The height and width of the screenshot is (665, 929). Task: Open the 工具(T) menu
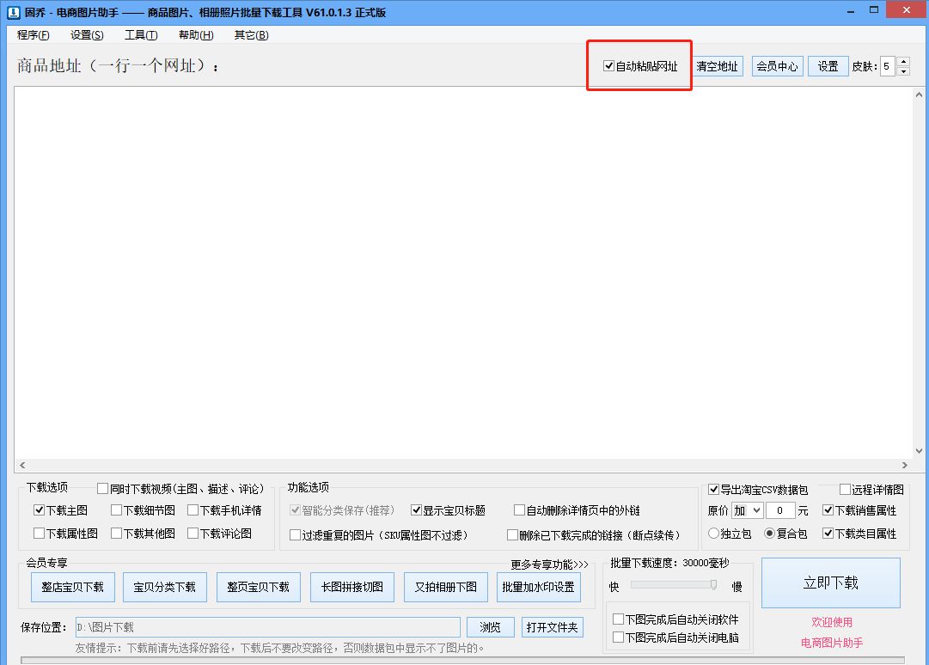141,35
